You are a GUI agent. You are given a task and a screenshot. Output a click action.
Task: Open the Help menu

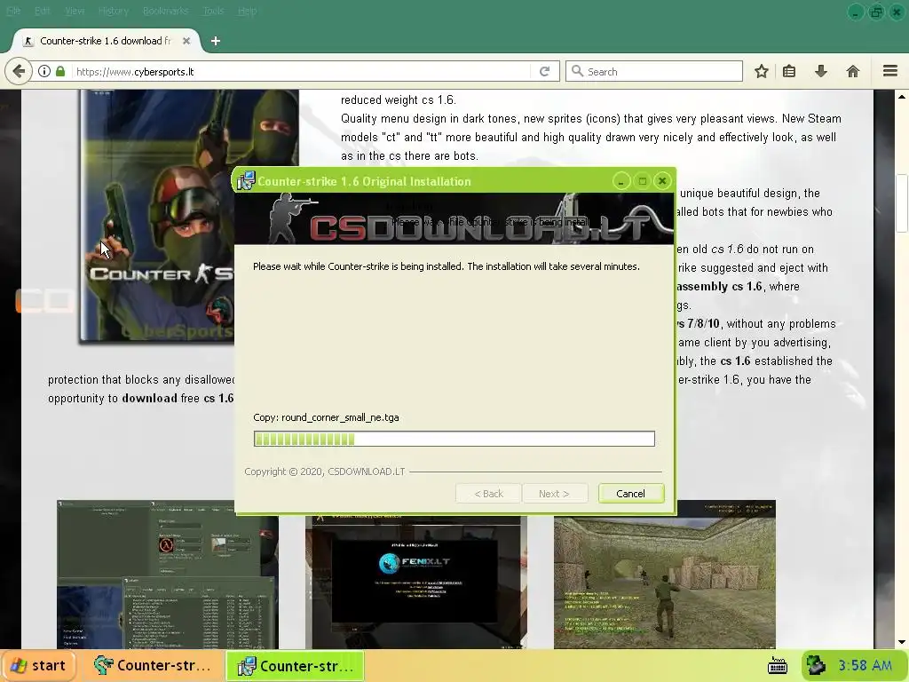coord(248,11)
